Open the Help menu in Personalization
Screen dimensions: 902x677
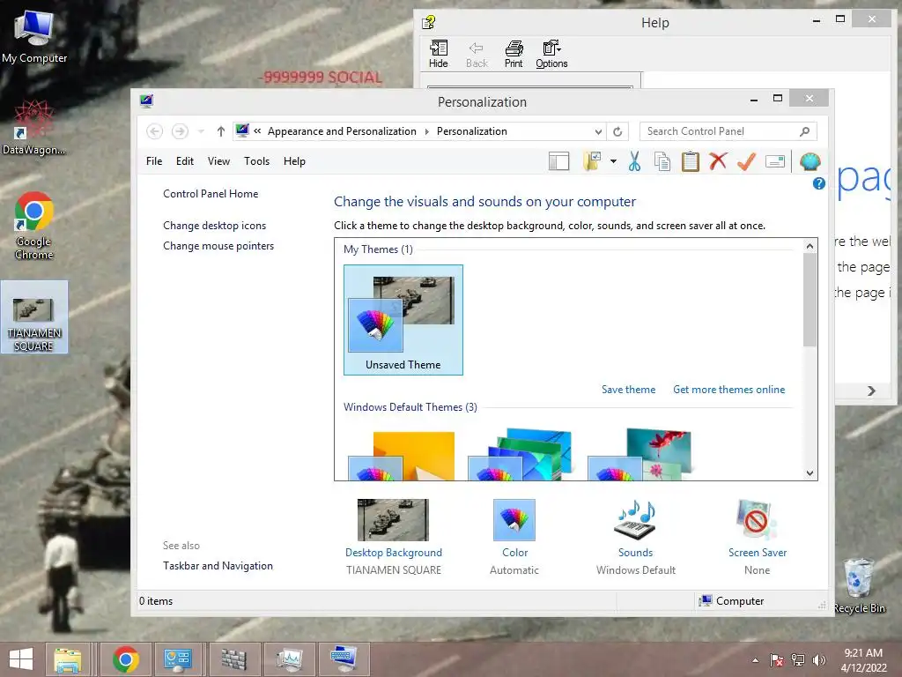pyautogui.click(x=294, y=161)
